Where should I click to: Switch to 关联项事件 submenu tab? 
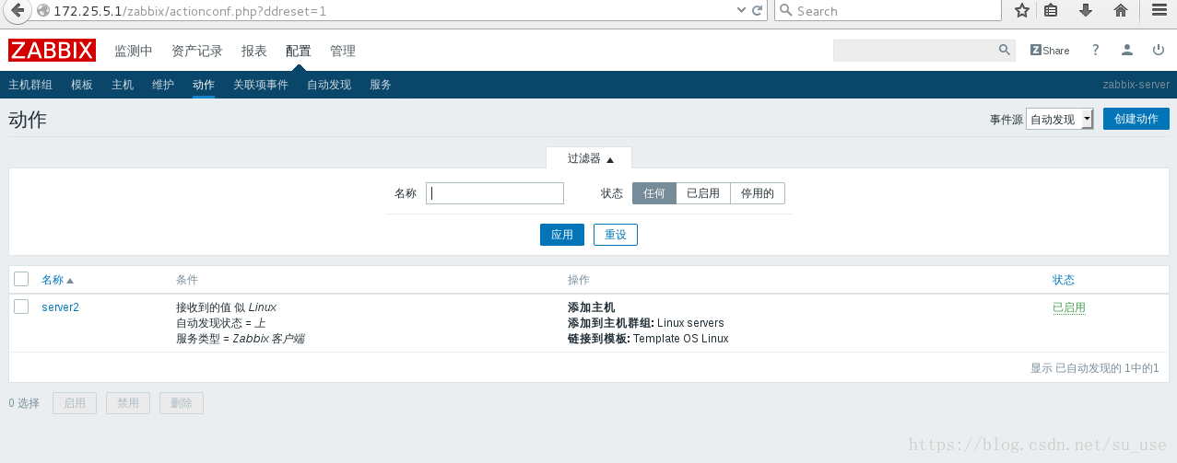pyautogui.click(x=261, y=85)
